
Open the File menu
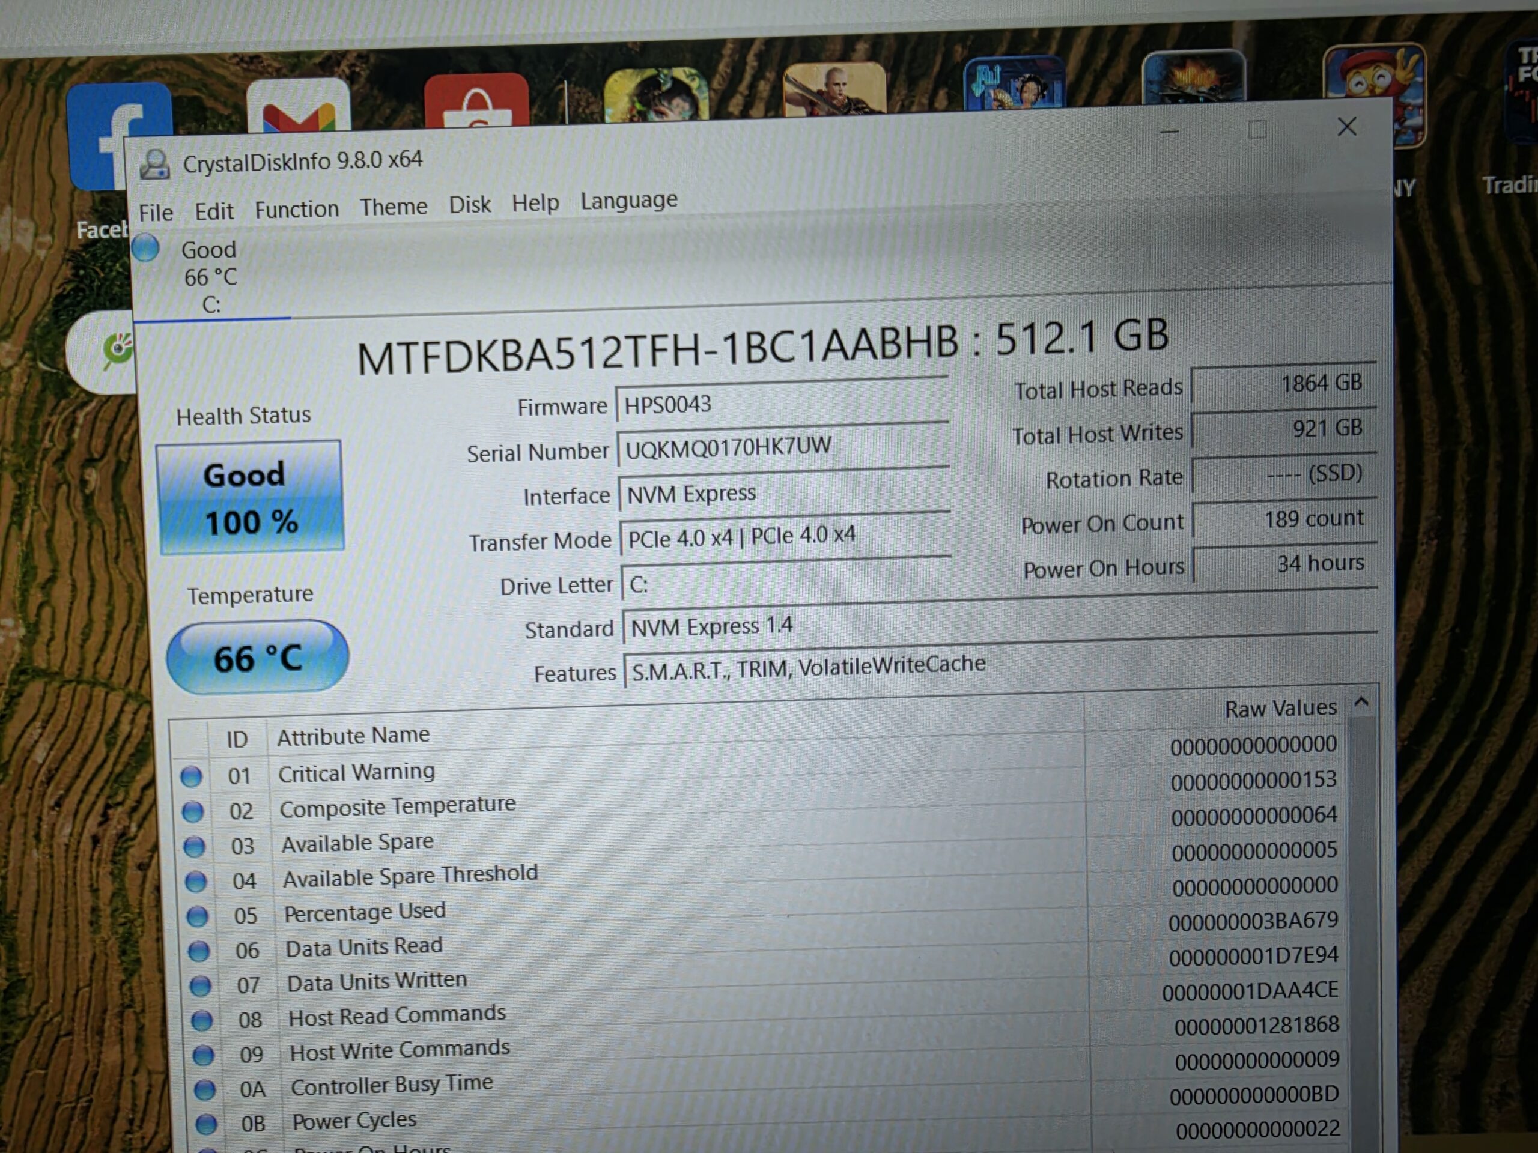pos(156,213)
